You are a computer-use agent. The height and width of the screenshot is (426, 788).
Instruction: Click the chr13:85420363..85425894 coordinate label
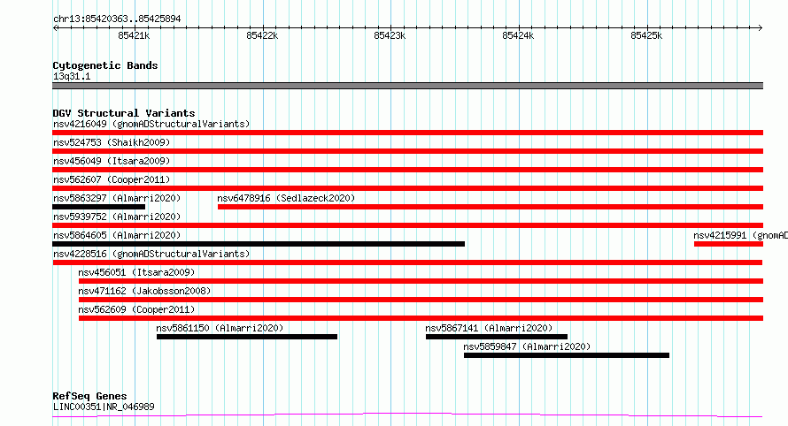tap(117, 19)
